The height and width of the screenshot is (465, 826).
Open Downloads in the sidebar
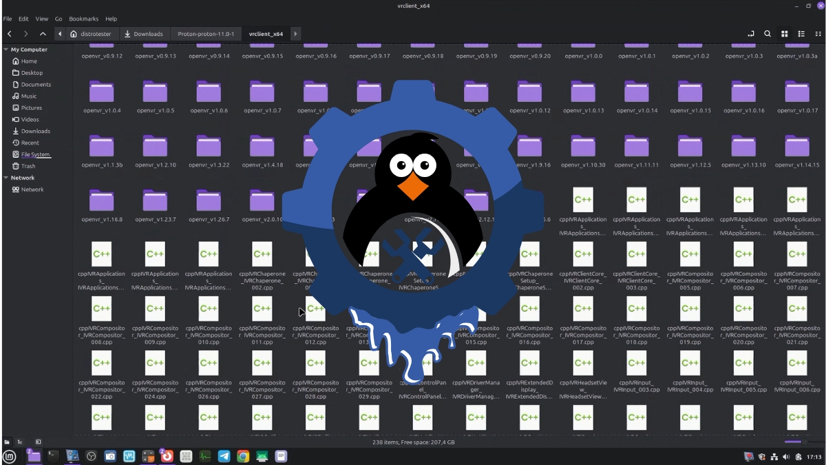point(35,131)
